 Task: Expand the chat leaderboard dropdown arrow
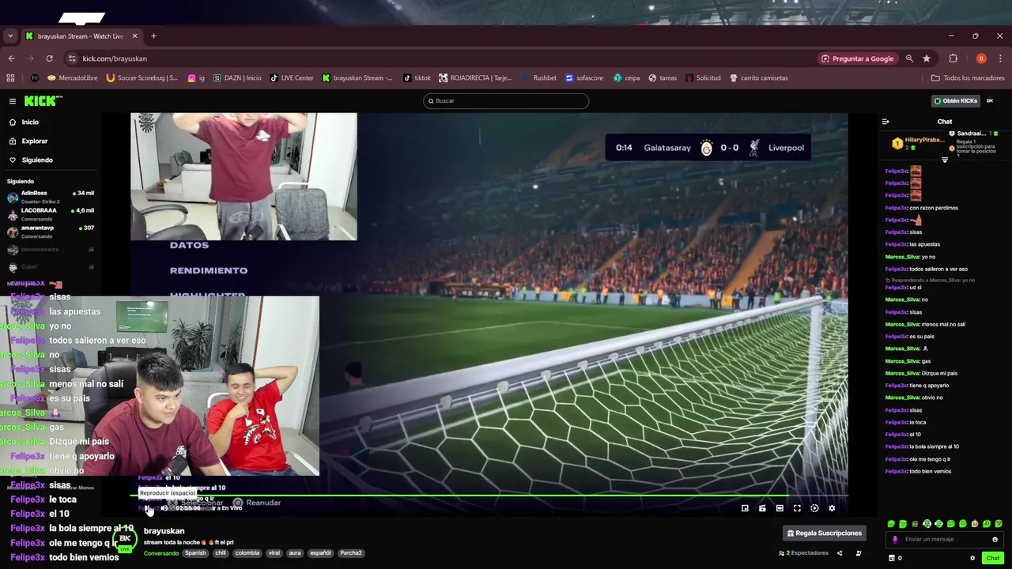[x=945, y=160]
